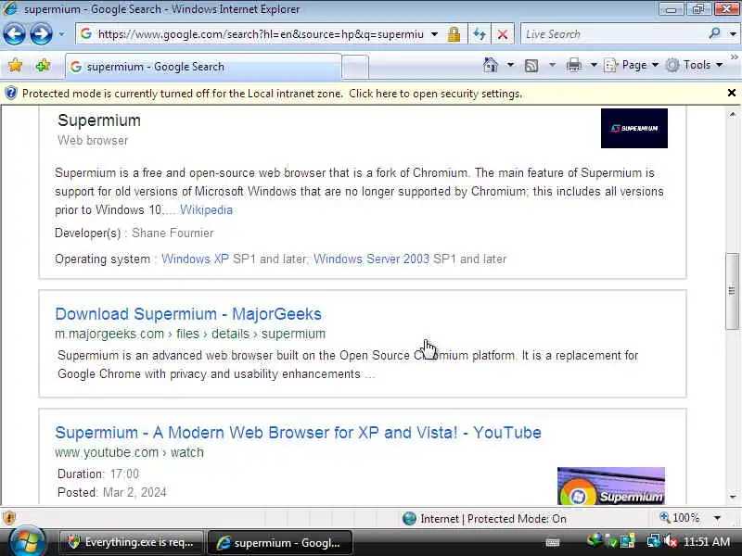Image resolution: width=742 pixels, height=556 pixels.
Task: Click the address bar URL field
Action: pos(260,34)
